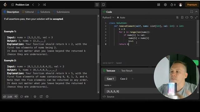Go to next problem arrow
The width and height of the screenshot is (200, 112).
tap(39, 5)
